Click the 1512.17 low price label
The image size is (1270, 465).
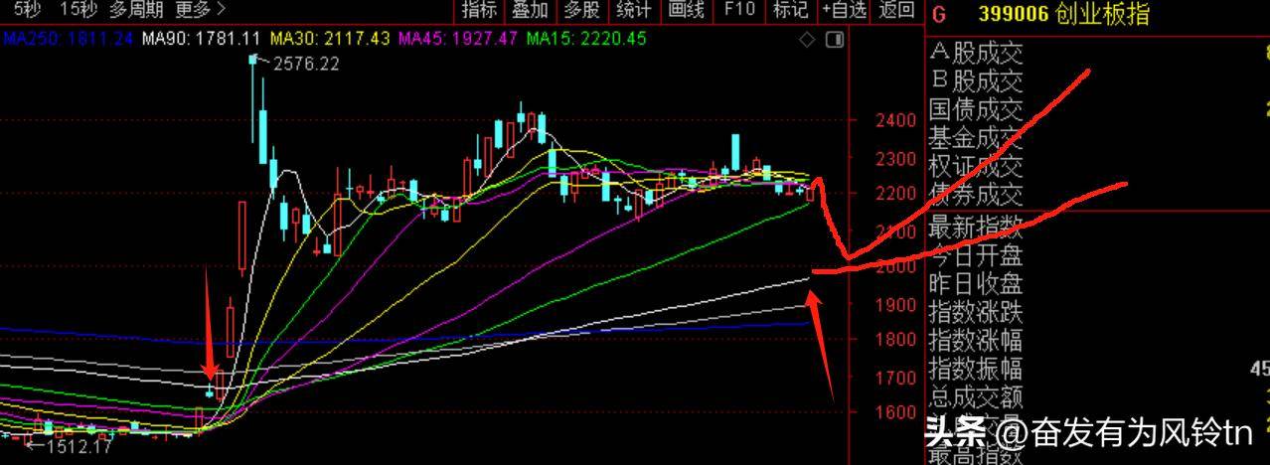(x=79, y=447)
